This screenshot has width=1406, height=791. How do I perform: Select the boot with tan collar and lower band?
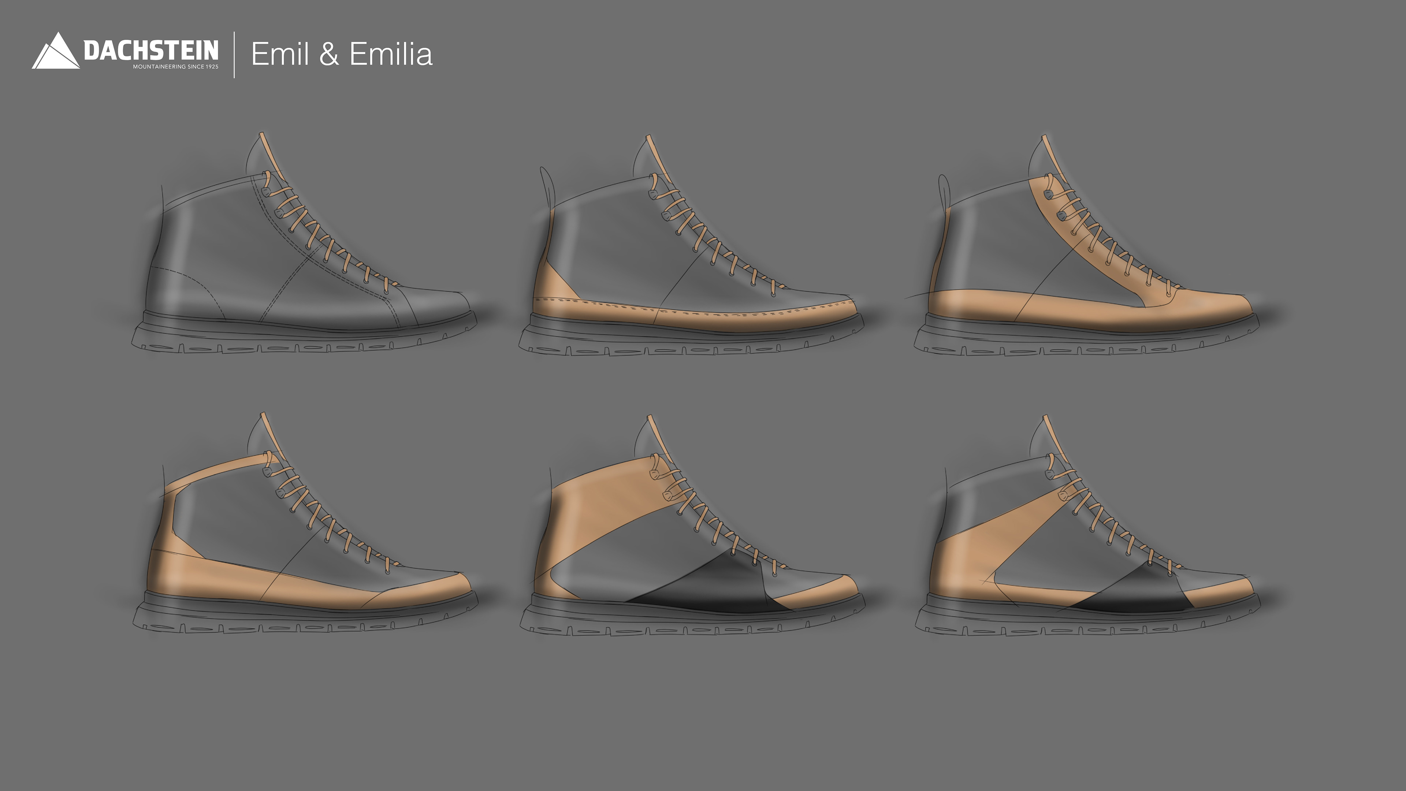305,523
